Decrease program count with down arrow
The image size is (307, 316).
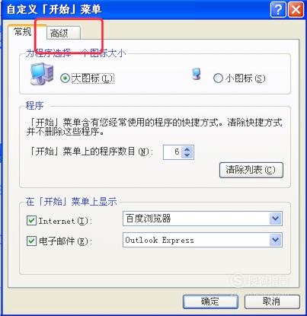187,155
